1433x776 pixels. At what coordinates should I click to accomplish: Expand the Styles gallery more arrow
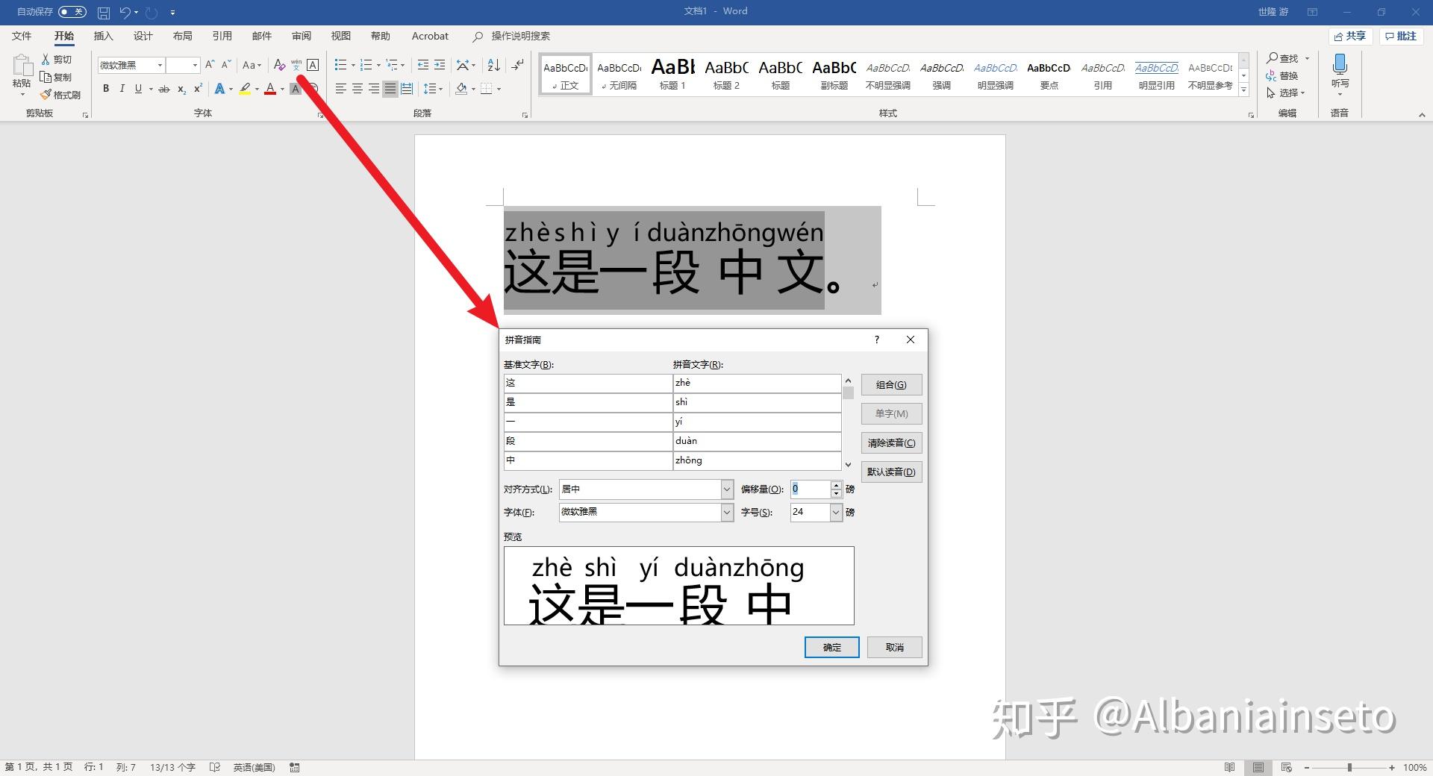click(x=1243, y=90)
